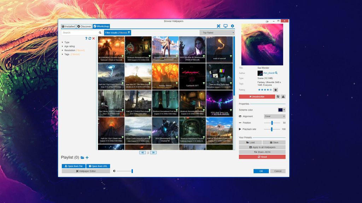Refresh the filter results icon
Viewport: 362px width, 203px height.
pos(90,38)
